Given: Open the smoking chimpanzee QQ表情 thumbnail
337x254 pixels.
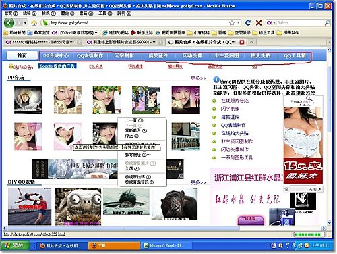Looking at the screenshot, I should (x=175, y=204).
